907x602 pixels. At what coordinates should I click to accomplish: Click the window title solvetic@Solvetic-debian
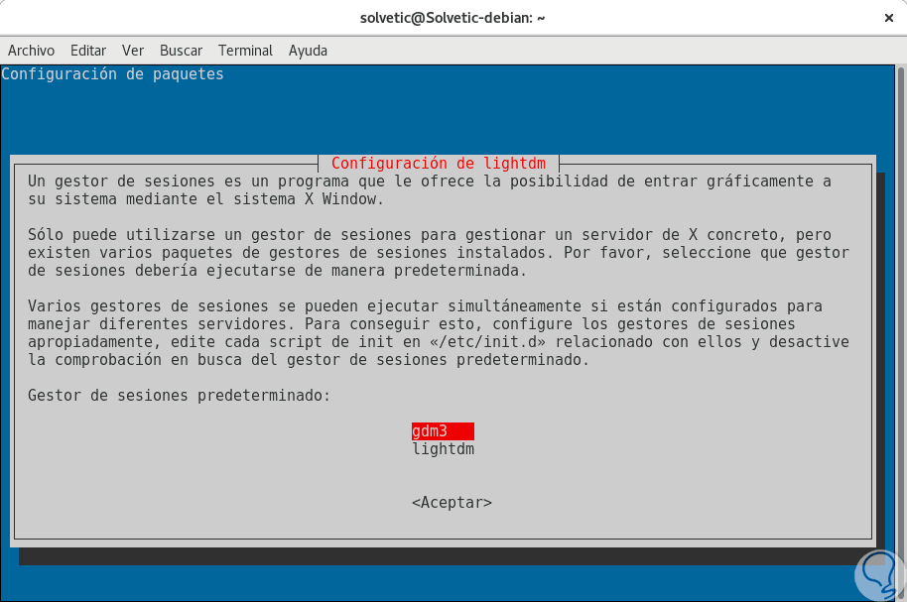[453, 18]
